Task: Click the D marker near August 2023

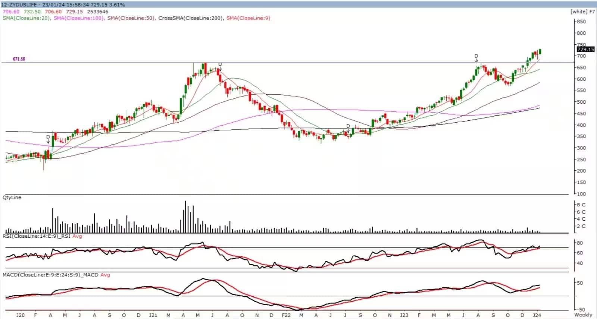Action: click(x=476, y=56)
